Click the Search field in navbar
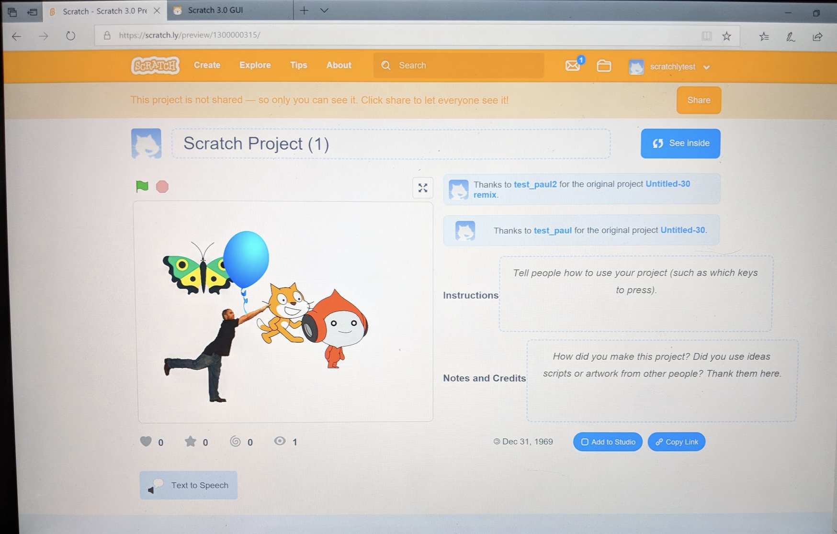 pyautogui.click(x=458, y=66)
